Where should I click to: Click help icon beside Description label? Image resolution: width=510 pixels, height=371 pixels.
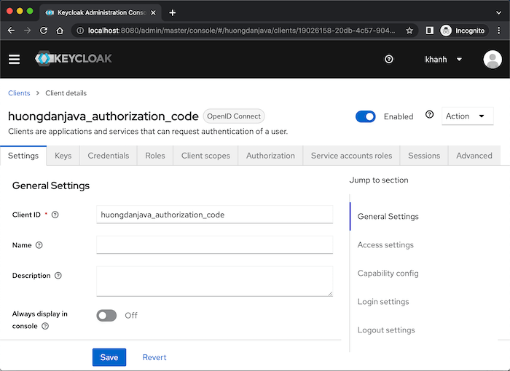[58, 276]
